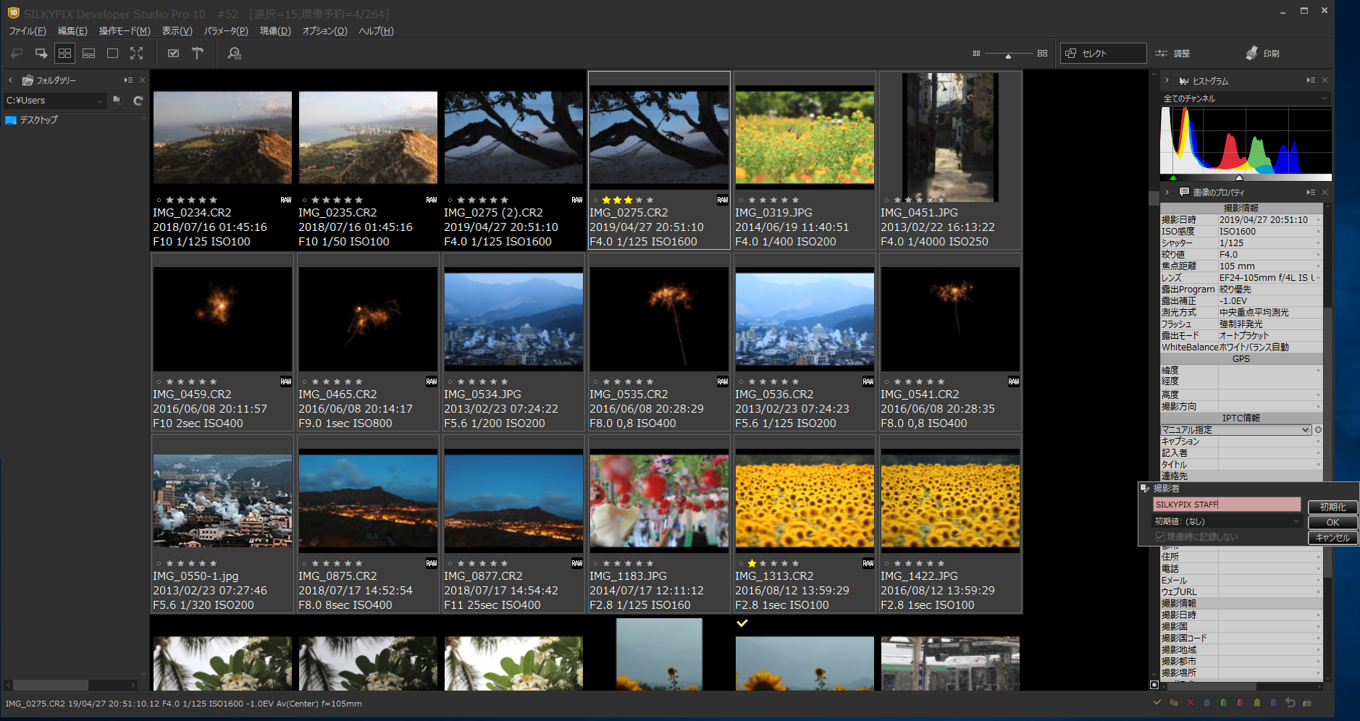
Task: Open thumbnail search magnifier icon
Action: pyautogui.click(x=234, y=54)
